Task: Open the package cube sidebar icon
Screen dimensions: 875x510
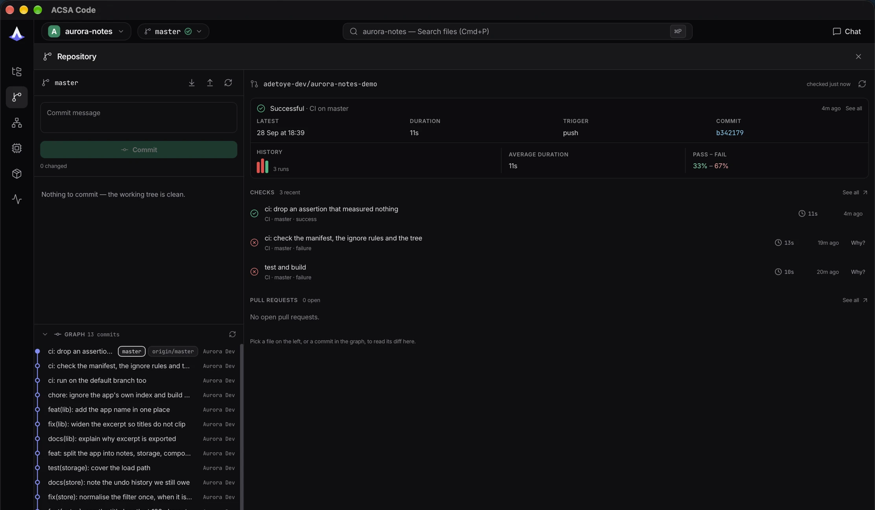Action: (17, 174)
